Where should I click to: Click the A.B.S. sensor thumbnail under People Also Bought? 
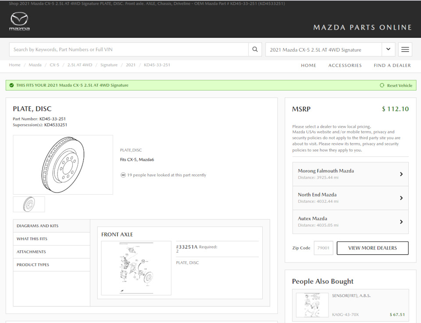point(311,305)
